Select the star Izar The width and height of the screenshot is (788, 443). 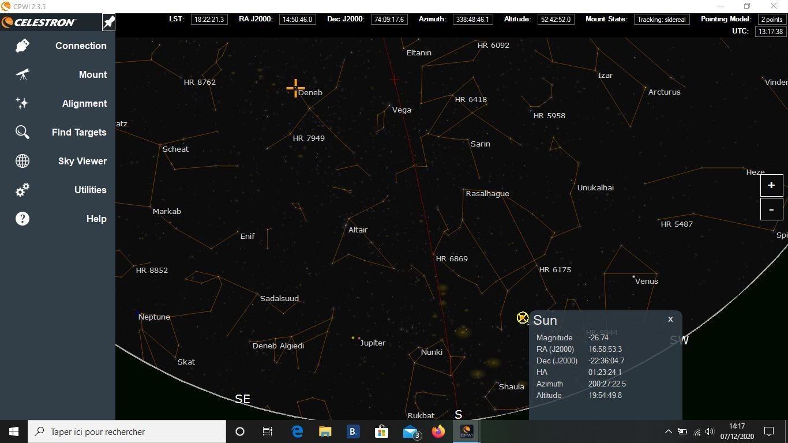pos(605,75)
